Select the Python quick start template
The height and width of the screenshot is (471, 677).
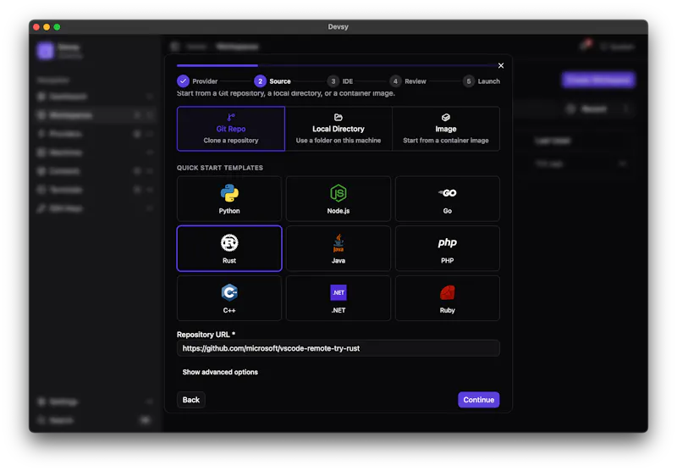point(228,199)
